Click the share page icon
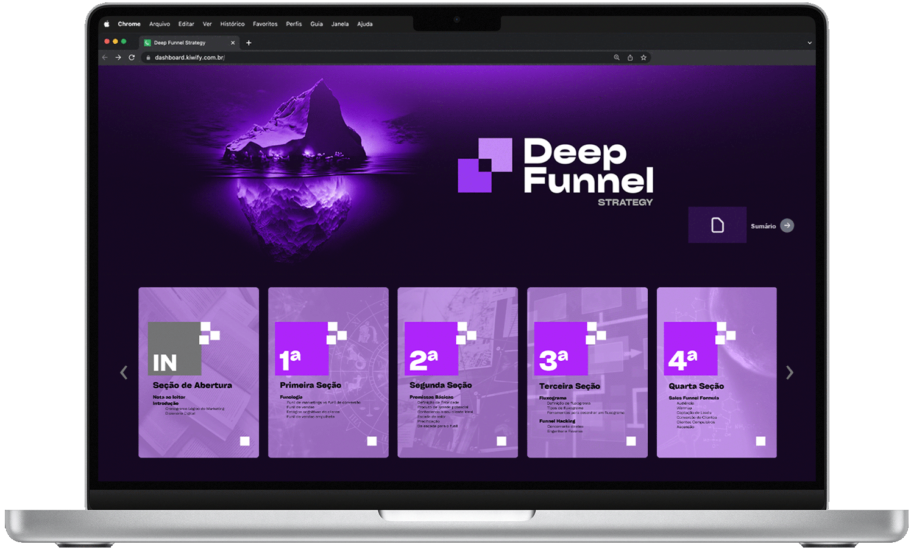 point(630,57)
